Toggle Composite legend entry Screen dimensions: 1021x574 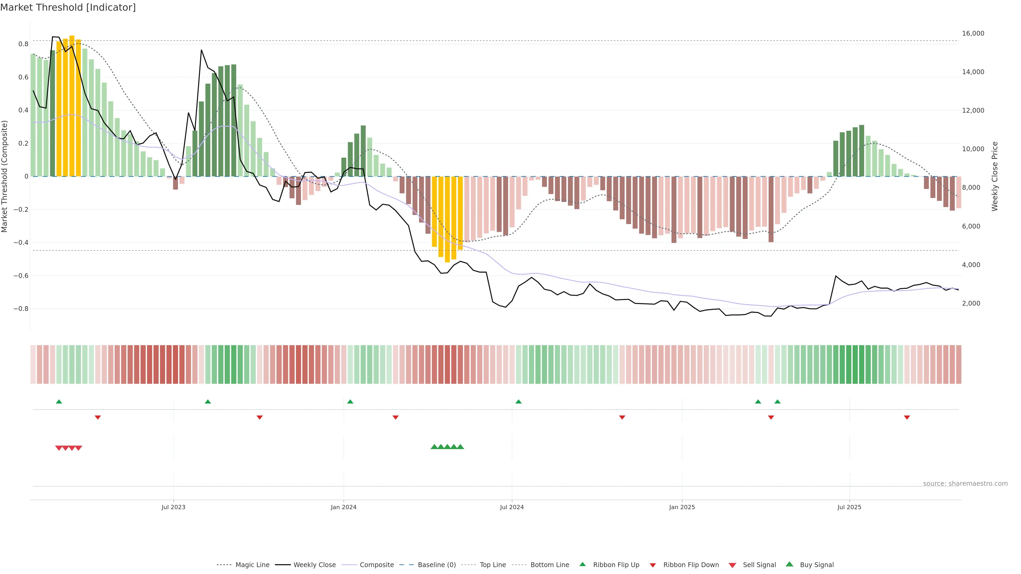[376, 564]
